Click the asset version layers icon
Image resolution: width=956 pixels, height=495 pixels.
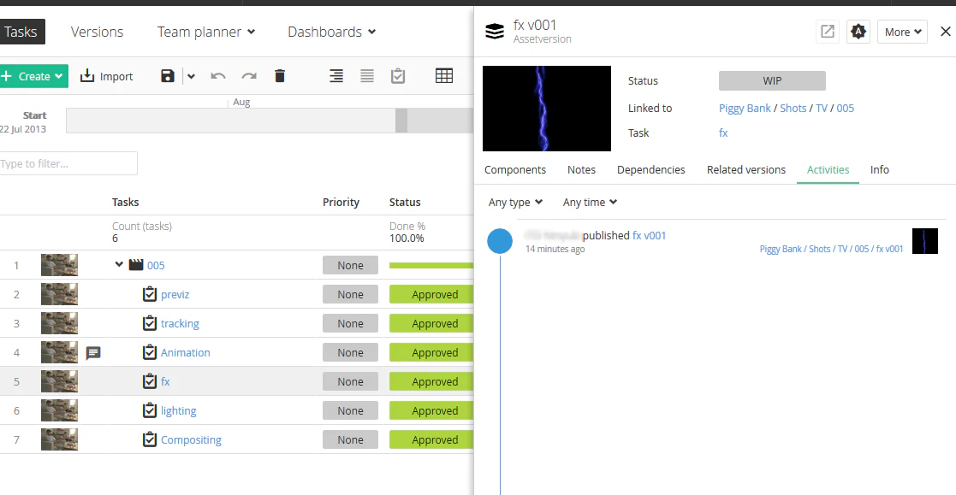[495, 32]
